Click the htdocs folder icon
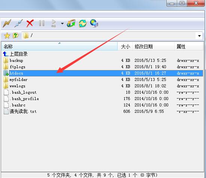The image size is (206, 178). (x=6, y=73)
